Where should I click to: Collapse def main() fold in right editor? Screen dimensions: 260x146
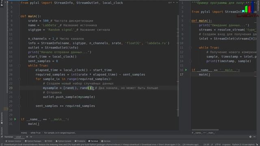coord(191,21)
